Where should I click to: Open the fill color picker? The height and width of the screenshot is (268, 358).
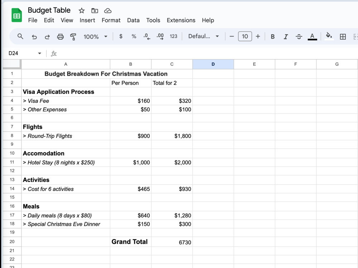pos(329,36)
